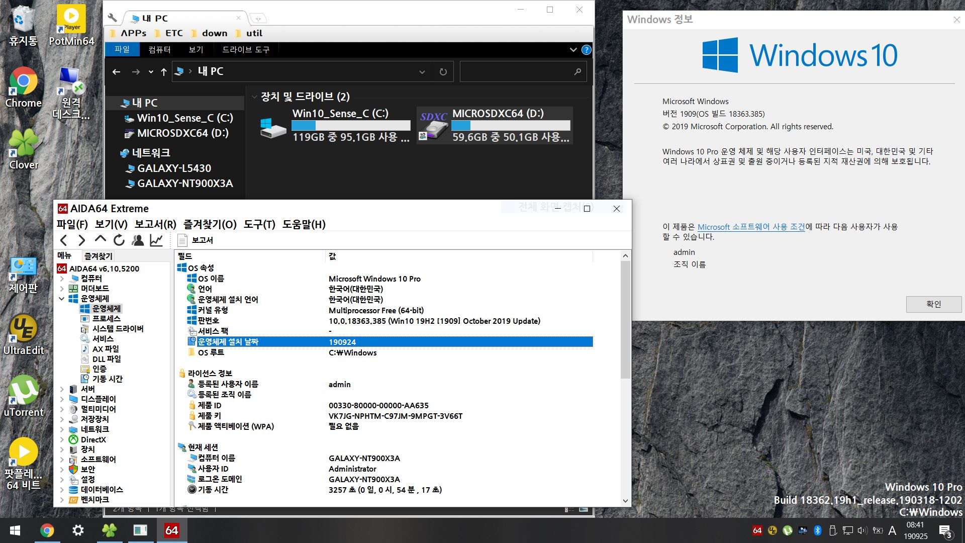Open PotMin64 desktop shortcut
The height and width of the screenshot is (543, 965).
[71, 26]
